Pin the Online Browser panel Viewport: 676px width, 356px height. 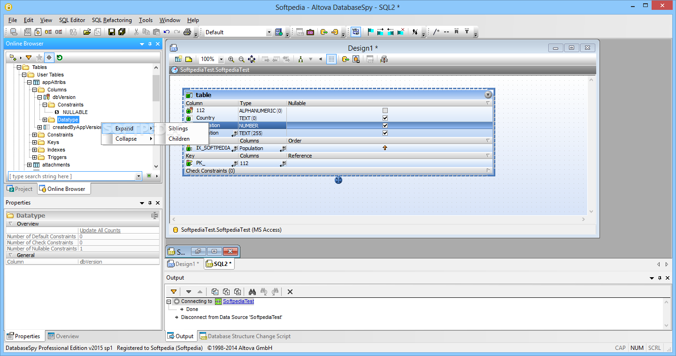(150, 44)
